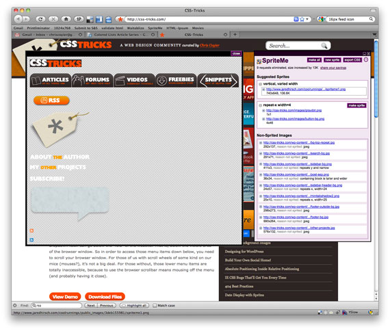390x331 pixels.
Task: Close the Colored Lists Article Series tab
Action: (153, 35)
